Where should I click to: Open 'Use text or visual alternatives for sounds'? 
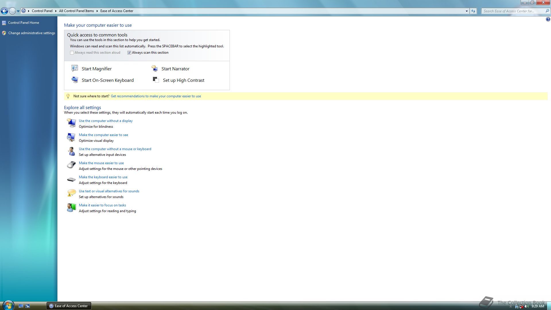point(109,191)
